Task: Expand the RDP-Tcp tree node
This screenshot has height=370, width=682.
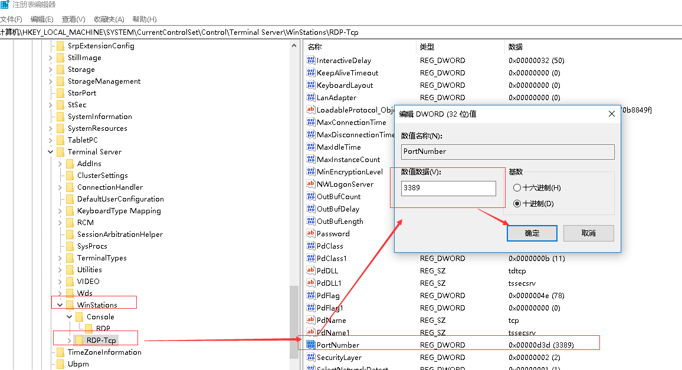Action: point(70,341)
